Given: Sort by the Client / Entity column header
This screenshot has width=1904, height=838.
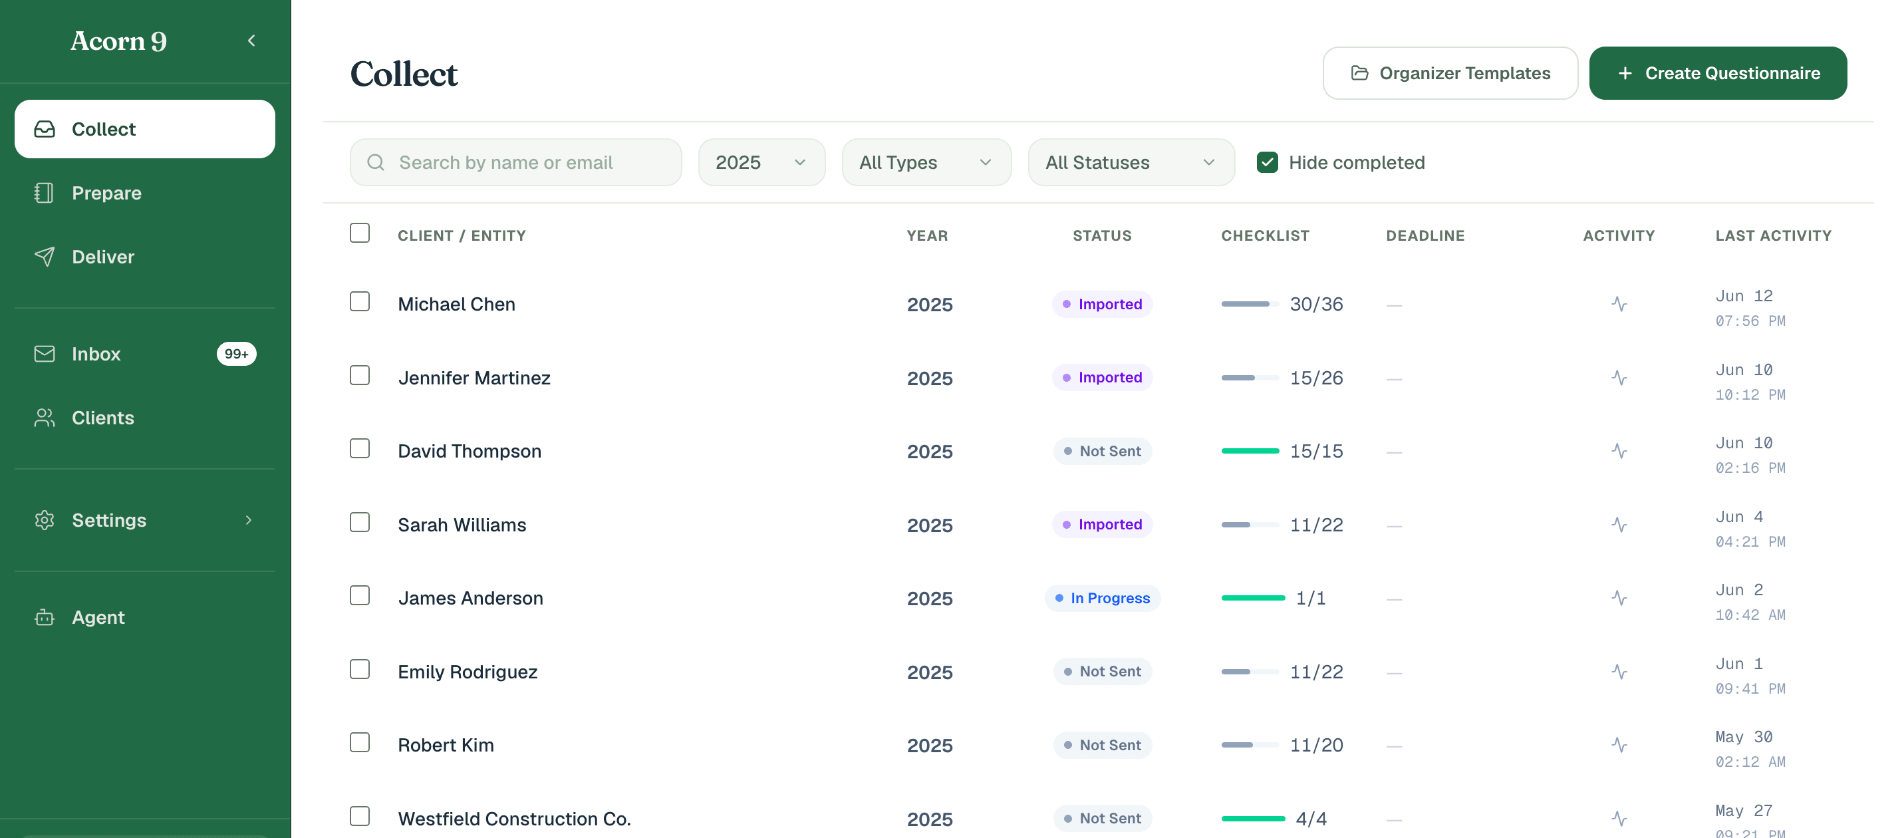Looking at the screenshot, I should (x=462, y=235).
